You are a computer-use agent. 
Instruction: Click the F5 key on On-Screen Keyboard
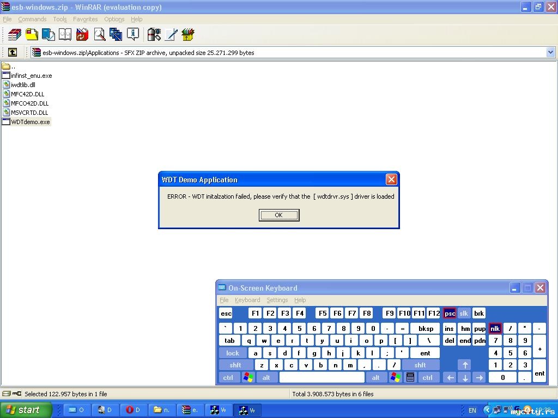323,313
